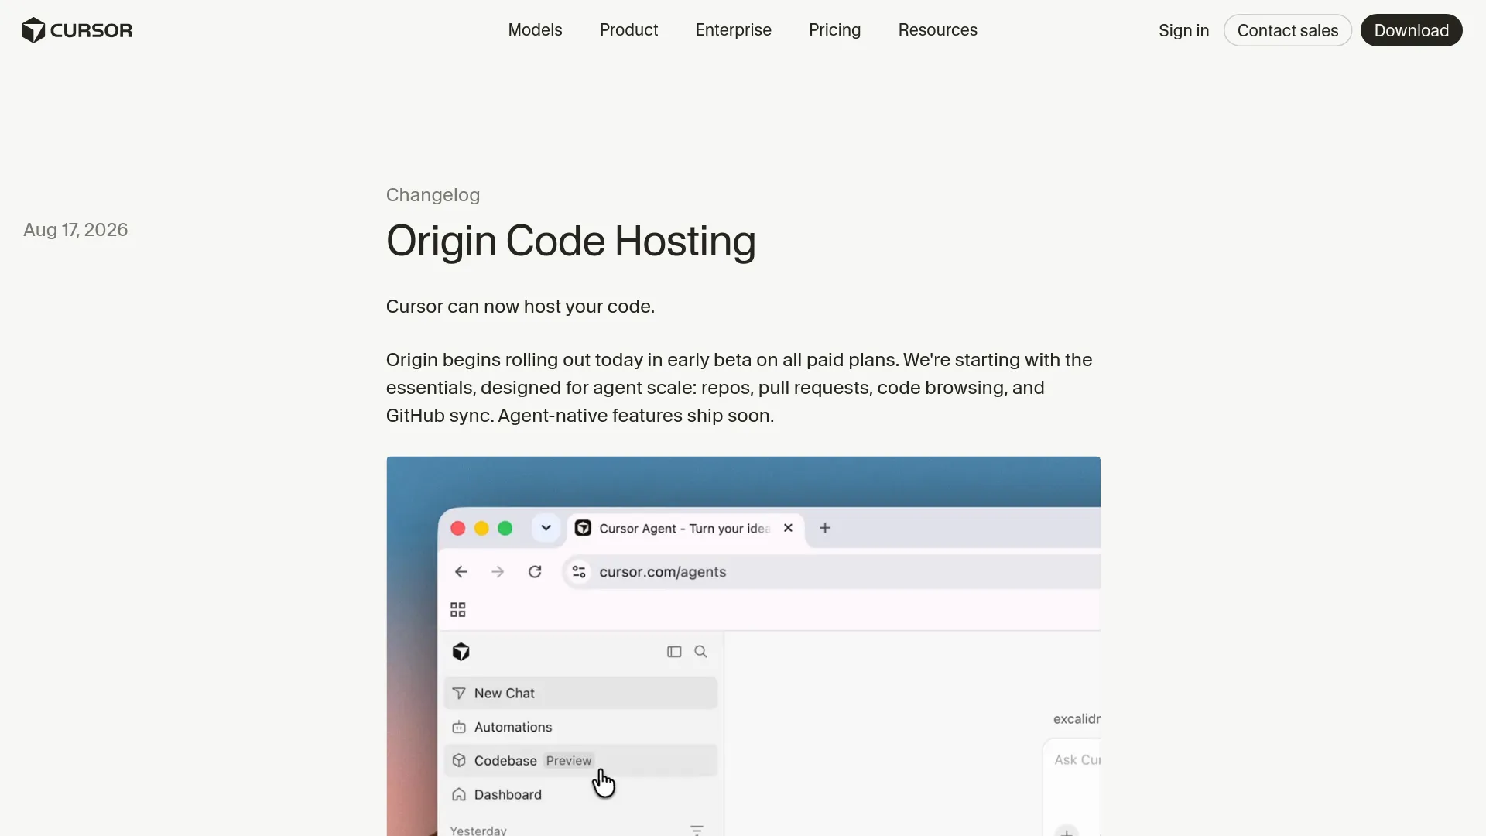Click the Yesterday section label
The height and width of the screenshot is (836, 1486).
tap(478, 830)
